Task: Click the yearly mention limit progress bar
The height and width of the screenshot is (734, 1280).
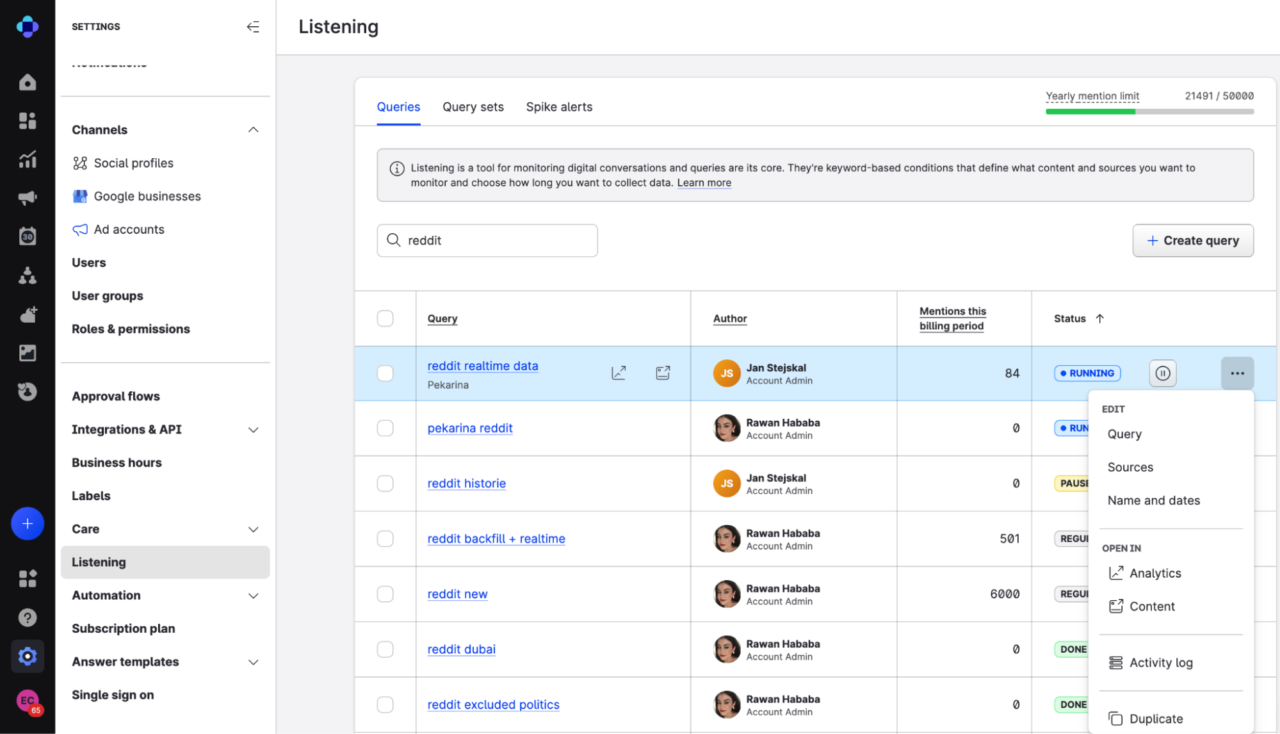Action: [1149, 111]
